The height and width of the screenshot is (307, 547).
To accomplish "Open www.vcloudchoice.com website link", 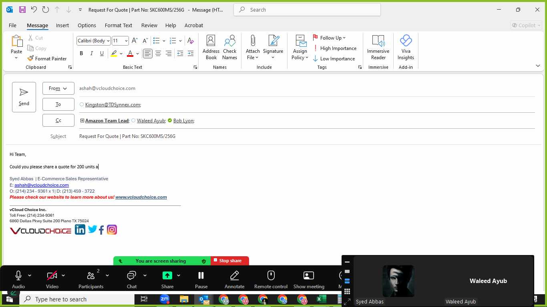I will pyautogui.click(x=141, y=197).
